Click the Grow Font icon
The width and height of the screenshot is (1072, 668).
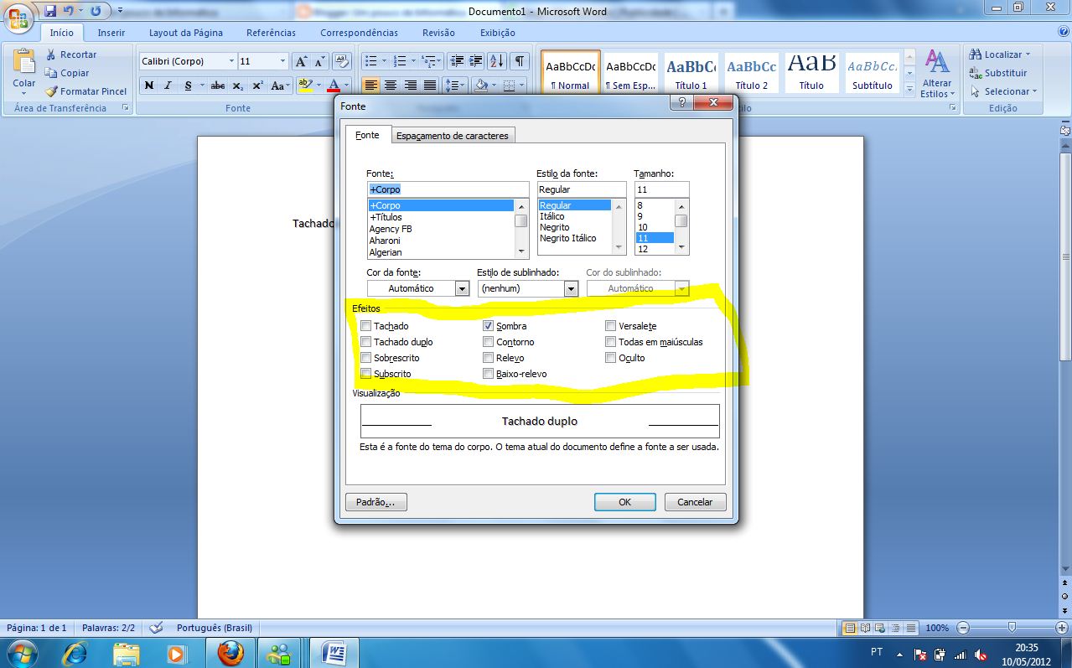(301, 61)
